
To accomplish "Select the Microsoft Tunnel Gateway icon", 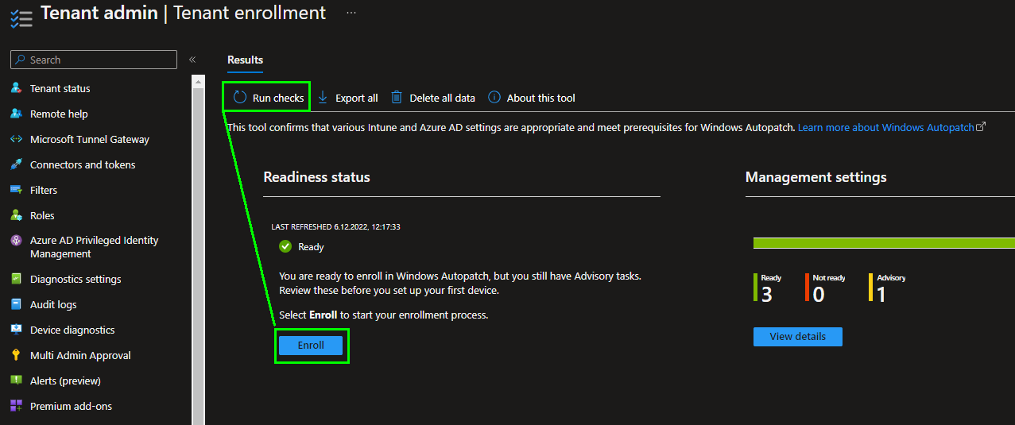I will click(x=16, y=139).
